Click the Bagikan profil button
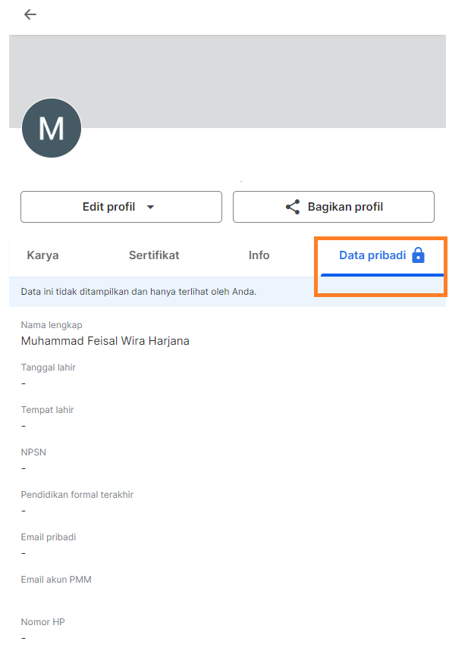Viewport: 449px width, 660px height. (x=334, y=207)
